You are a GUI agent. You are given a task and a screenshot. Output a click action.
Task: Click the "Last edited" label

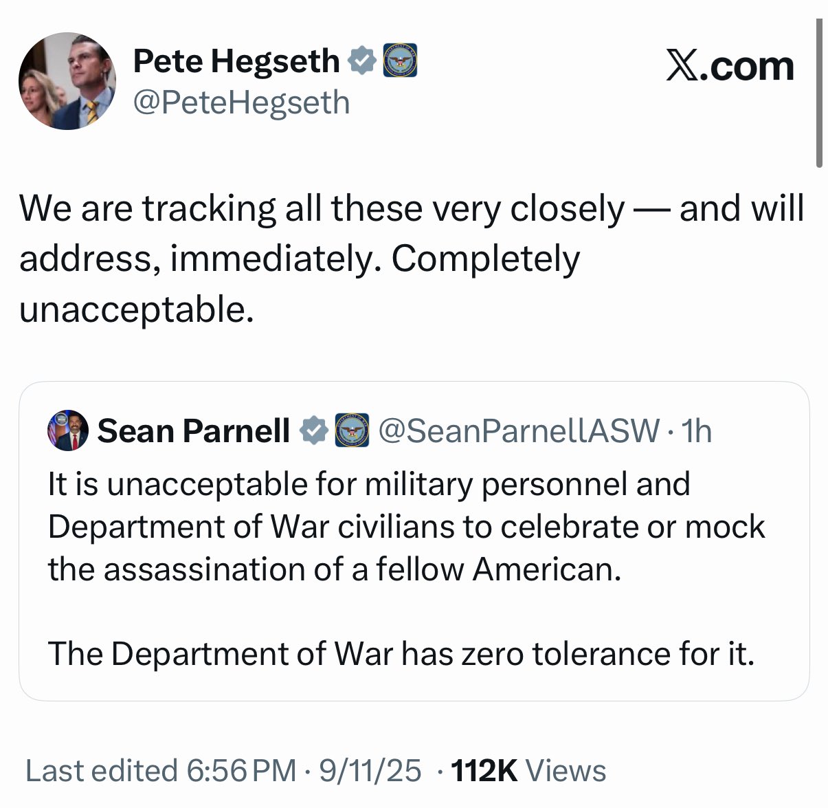coord(102,771)
